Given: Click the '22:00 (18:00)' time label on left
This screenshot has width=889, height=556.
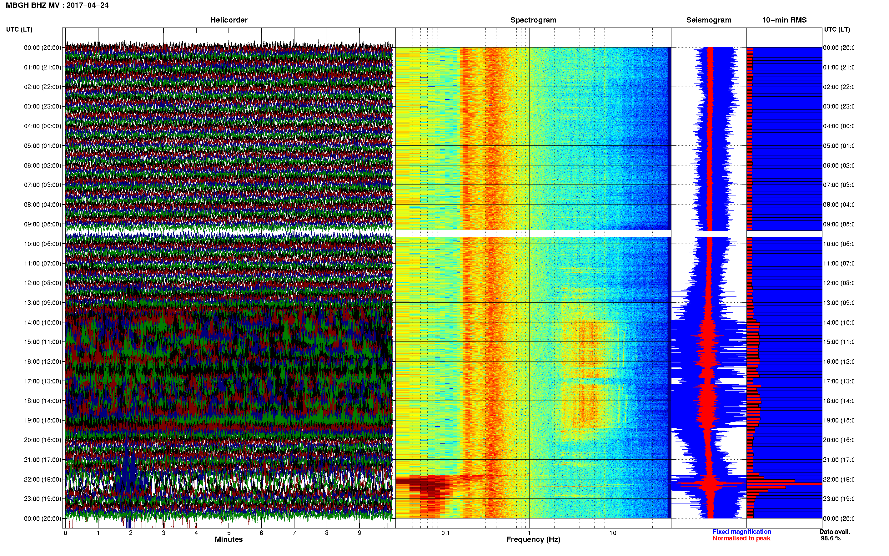Looking at the screenshot, I should (43, 479).
